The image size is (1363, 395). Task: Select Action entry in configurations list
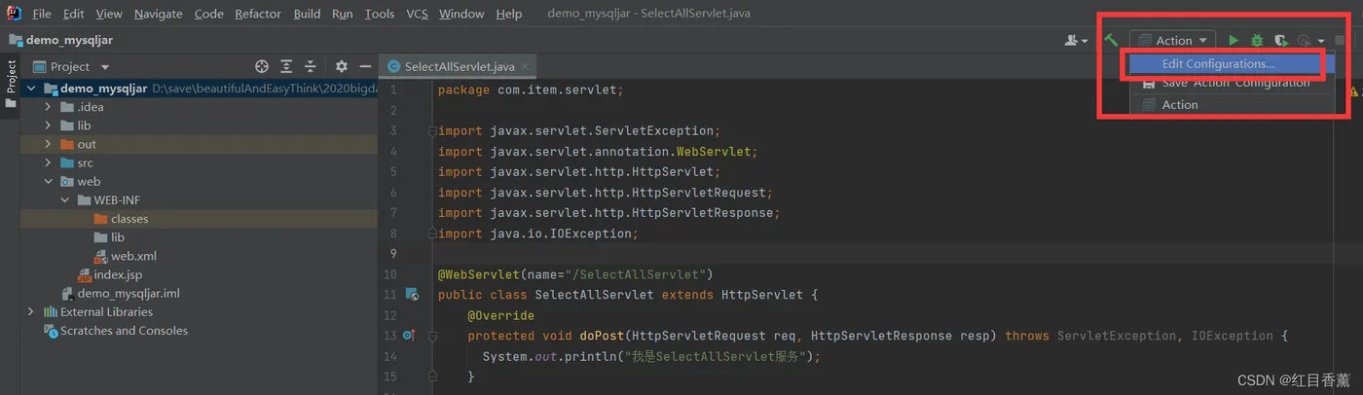tap(1233, 104)
